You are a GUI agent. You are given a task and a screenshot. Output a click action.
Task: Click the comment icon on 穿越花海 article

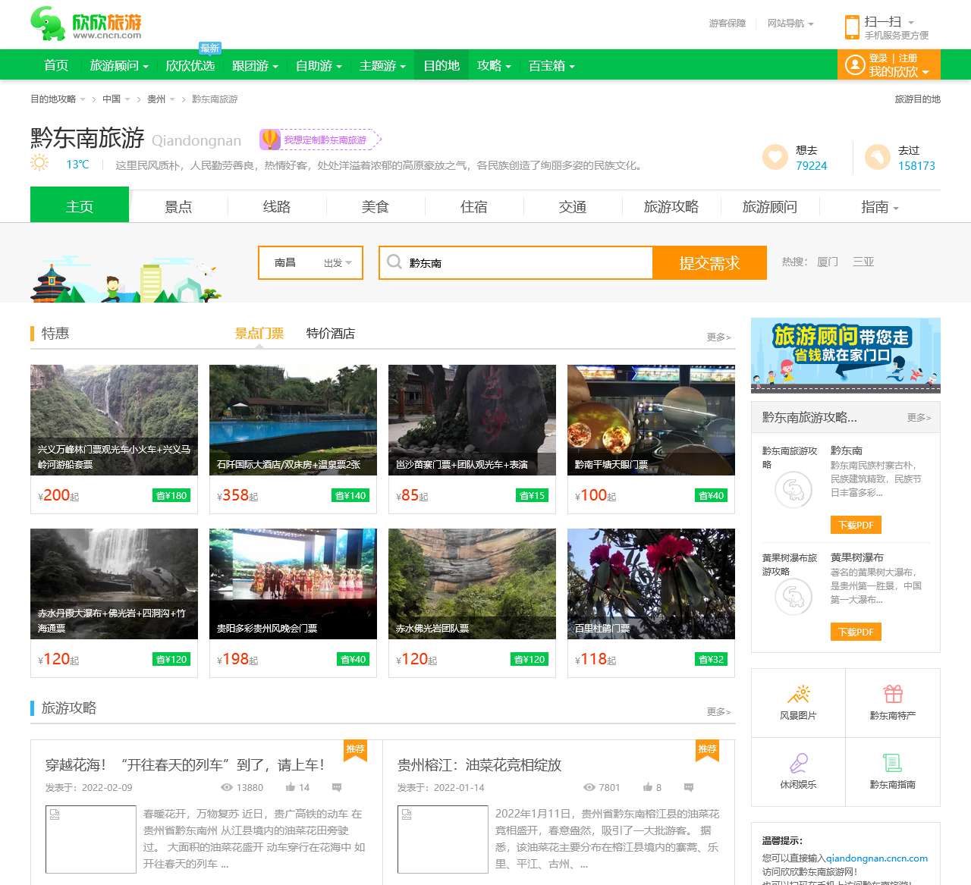click(x=335, y=787)
